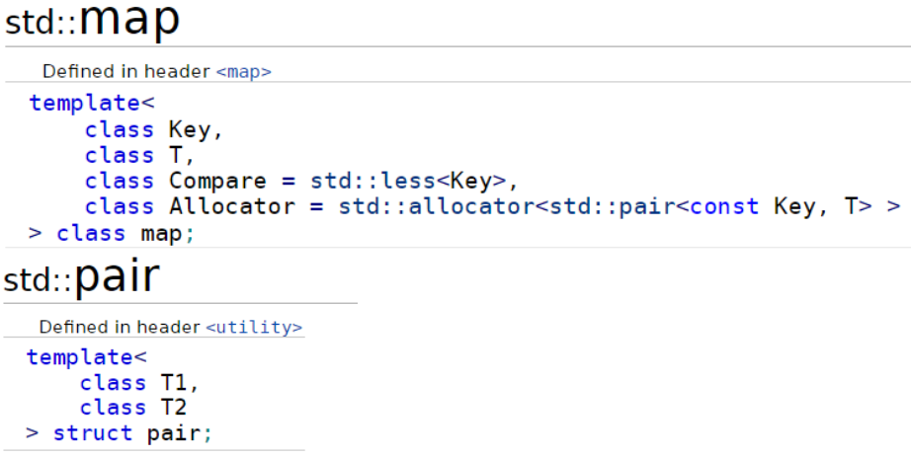This screenshot has height=458, width=911.
Task: Click 'Defined in header' text above map
Action: (x=126, y=71)
